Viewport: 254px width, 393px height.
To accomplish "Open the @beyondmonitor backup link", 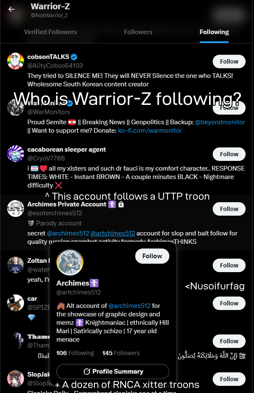I will (x=220, y=122).
